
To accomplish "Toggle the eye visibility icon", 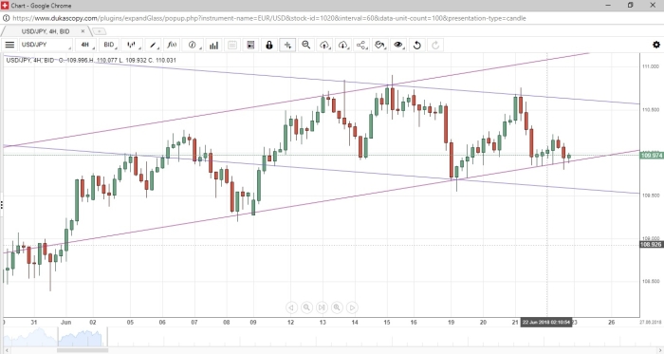I will click(398, 45).
